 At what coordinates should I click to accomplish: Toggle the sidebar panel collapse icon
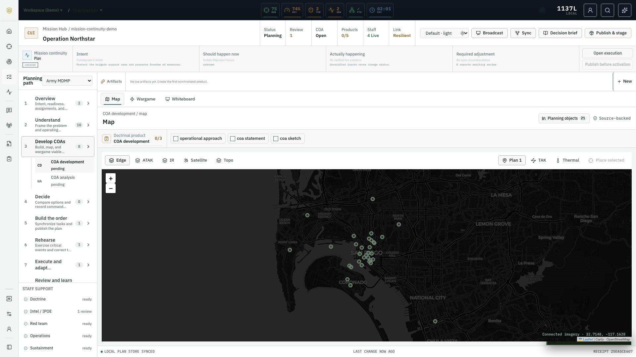[x=9, y=347]
